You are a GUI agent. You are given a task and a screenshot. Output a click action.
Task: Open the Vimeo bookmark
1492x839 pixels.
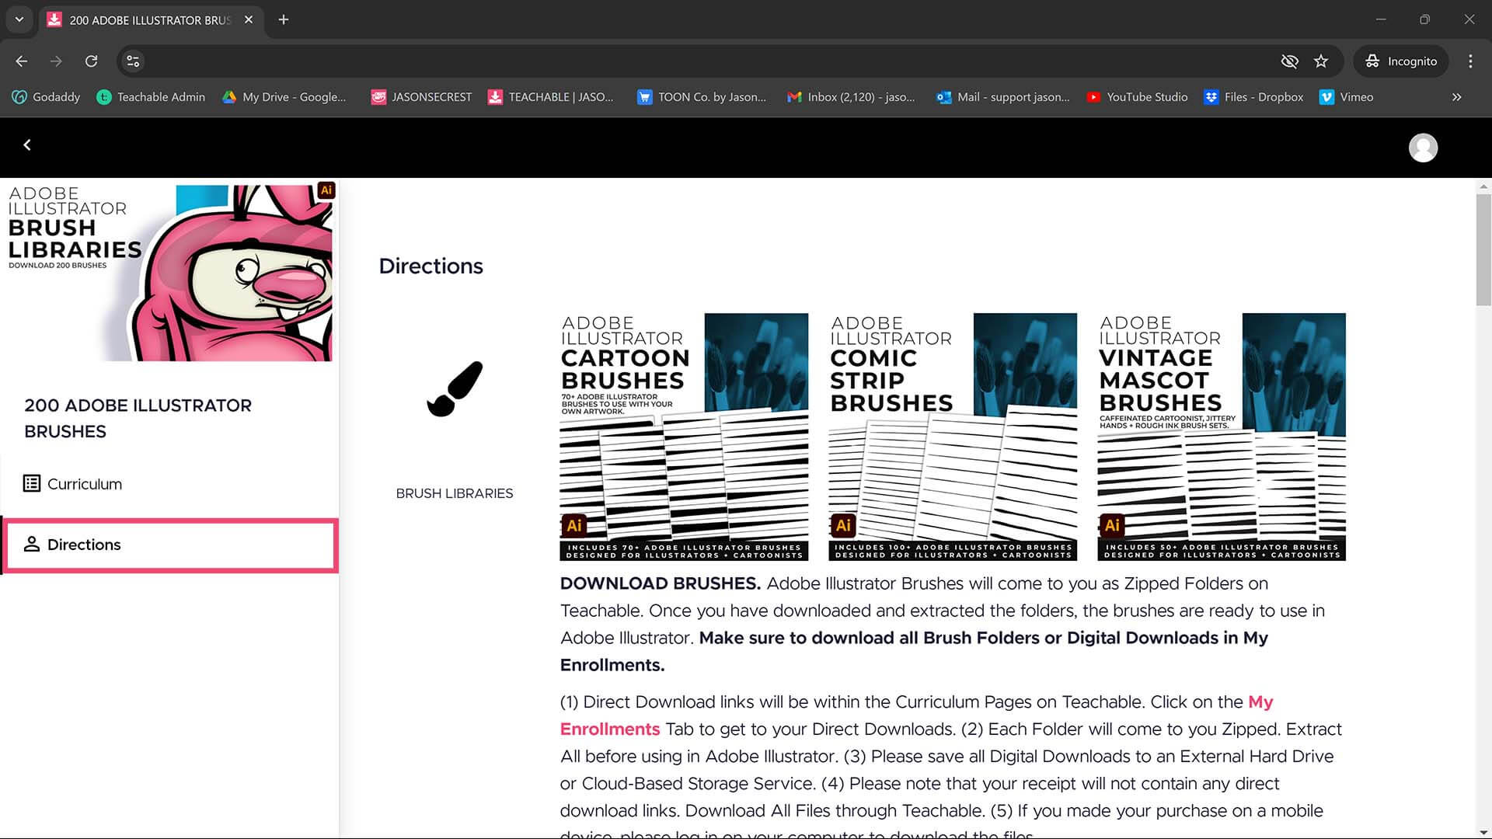coord(1347,97)
